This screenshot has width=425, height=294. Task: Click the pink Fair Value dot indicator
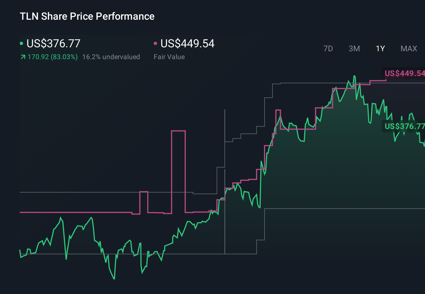point(155,43)
